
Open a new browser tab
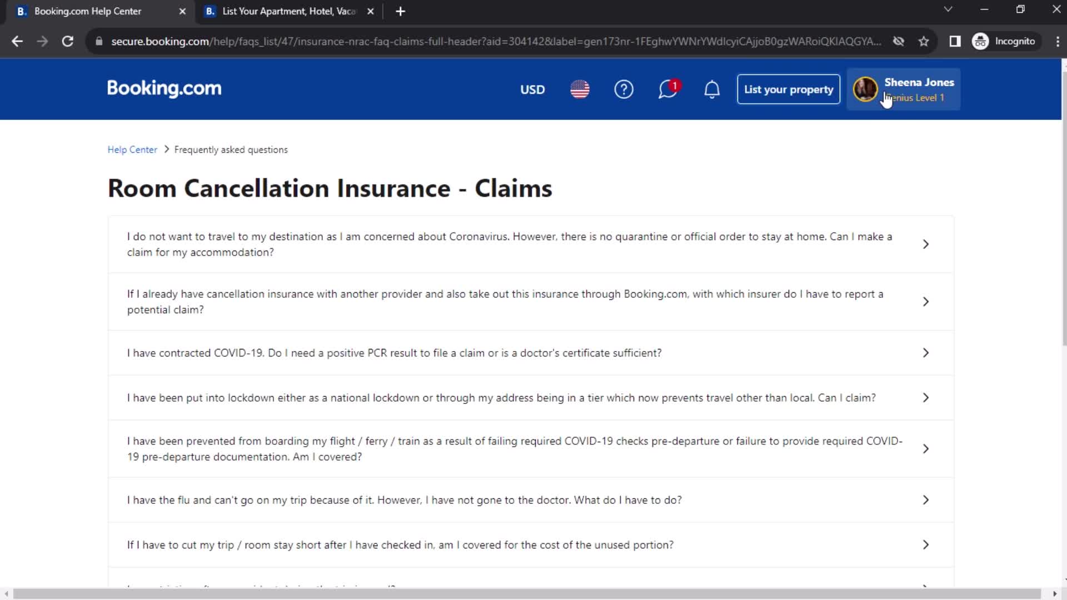[x=401, y=11]
